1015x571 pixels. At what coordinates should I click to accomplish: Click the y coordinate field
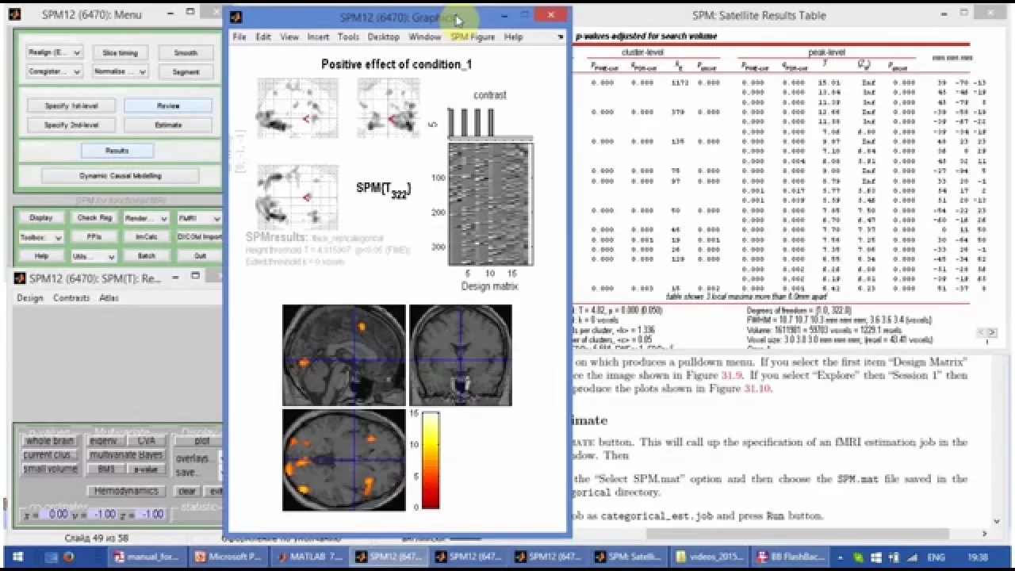tap(101, 514)
